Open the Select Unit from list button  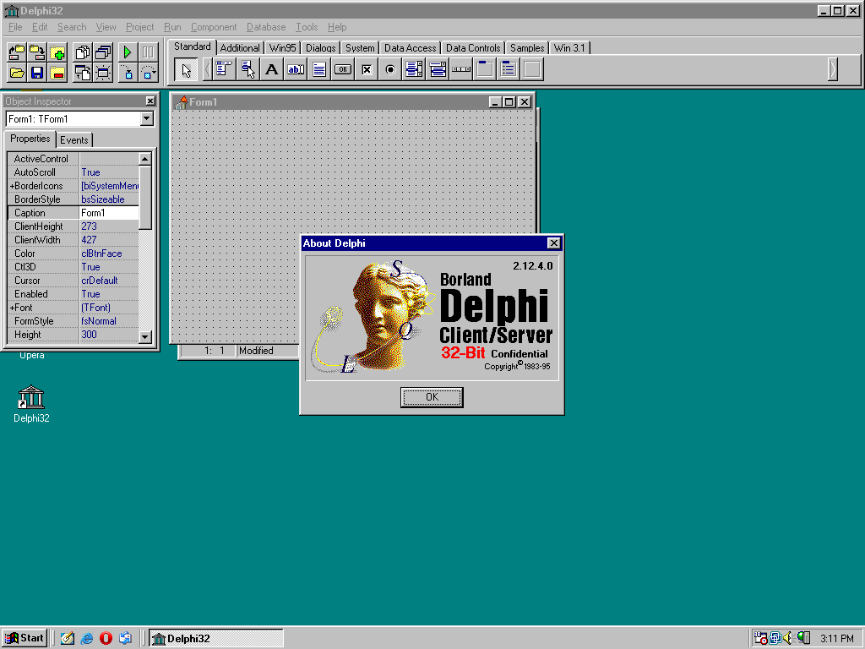point(83,52)
